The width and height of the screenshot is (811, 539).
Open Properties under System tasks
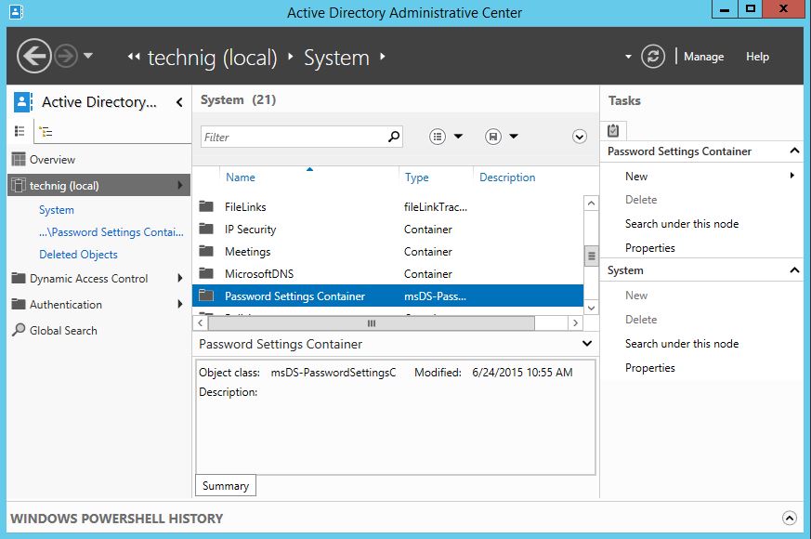pos(649,368)
